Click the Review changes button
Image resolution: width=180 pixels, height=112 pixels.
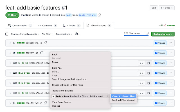point(163,34)
